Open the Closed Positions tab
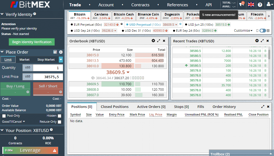Image resolution: width=274 pixels, height=156 pixels. 115,107
